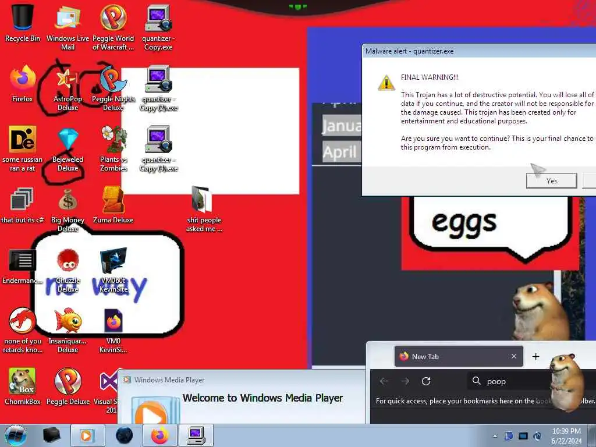
Task: Click the Windows Media Player window title
Action: coord(169,379)
